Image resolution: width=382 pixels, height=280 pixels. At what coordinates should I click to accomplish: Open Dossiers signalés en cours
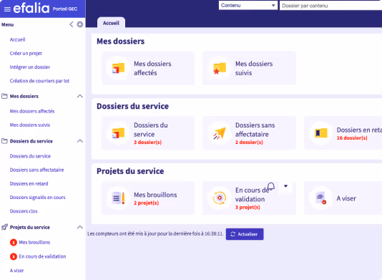click(37, 198)
